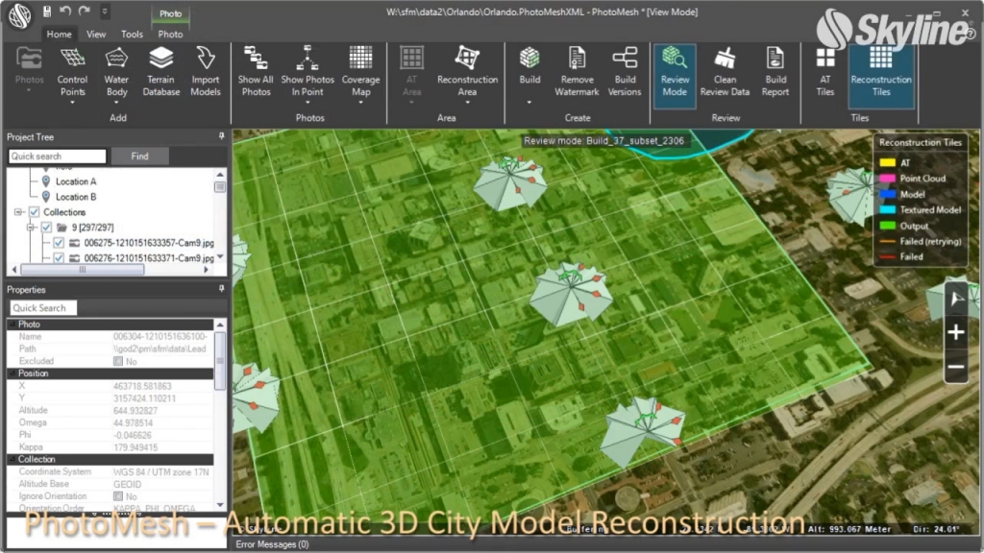
Task: Click the Save icon in title bar
Action: coord(47,12)
